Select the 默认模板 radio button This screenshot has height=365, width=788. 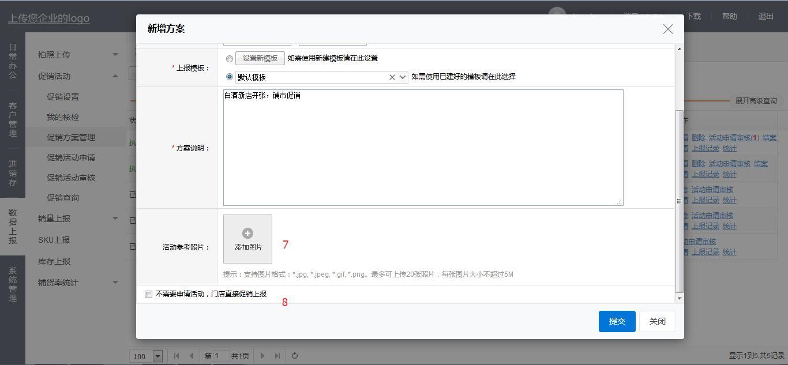(230, 77)
